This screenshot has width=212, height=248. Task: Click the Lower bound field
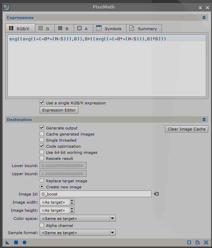point(63,165)
